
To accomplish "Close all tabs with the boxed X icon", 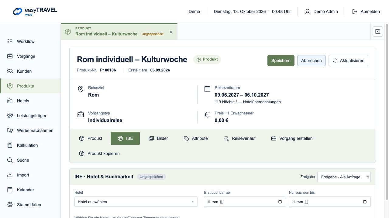I will [378, 31].
